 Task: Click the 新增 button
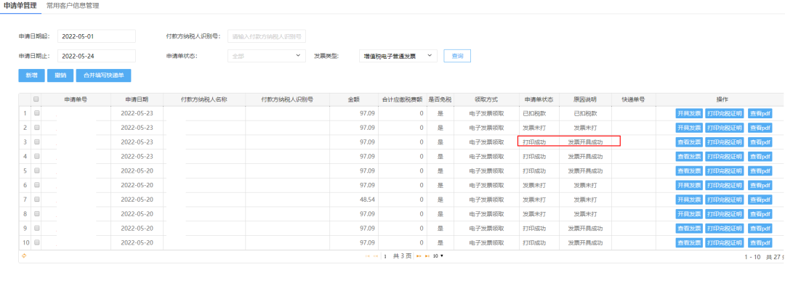(31, 75)
